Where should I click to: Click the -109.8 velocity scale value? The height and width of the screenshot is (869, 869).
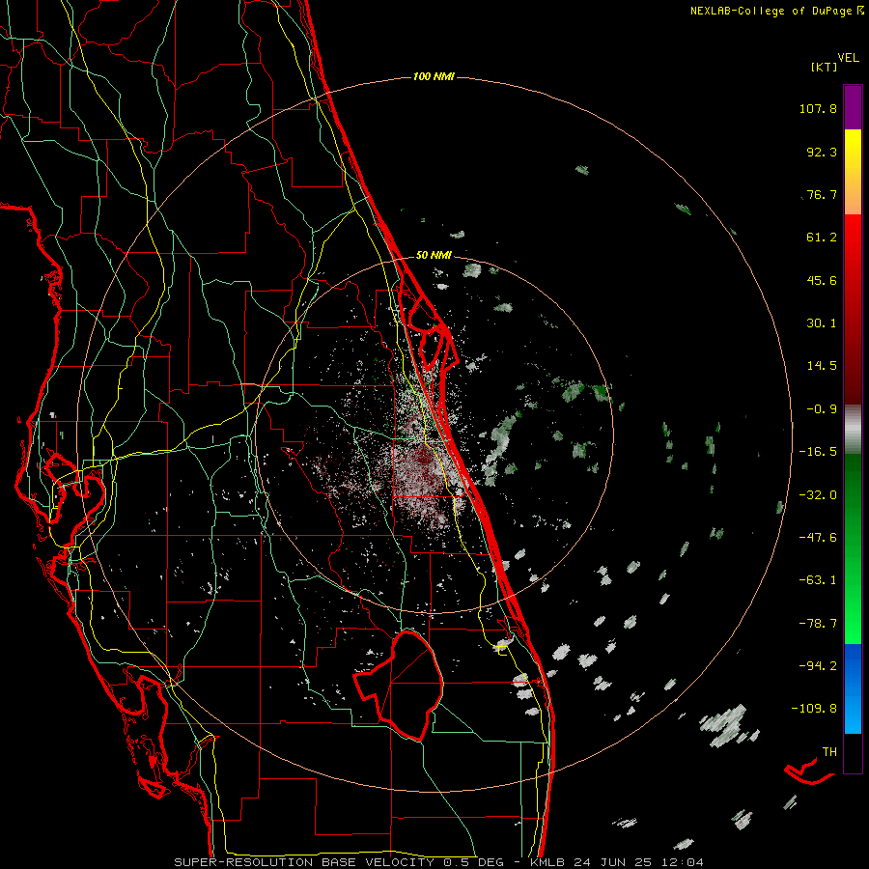click(x=815, y=709)
